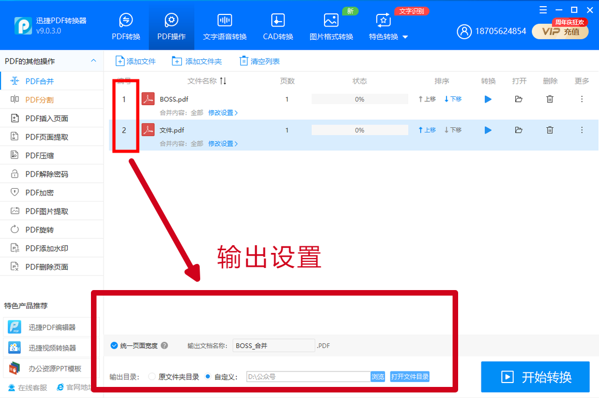Select 自定义 output directory radio
The image size is (599, 398).
pyautogui.click(x=208, y=377)
